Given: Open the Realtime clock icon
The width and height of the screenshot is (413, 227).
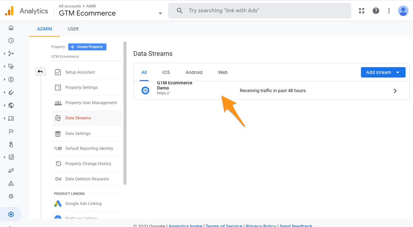Looking at the screenshot, I should coord(11,41).
